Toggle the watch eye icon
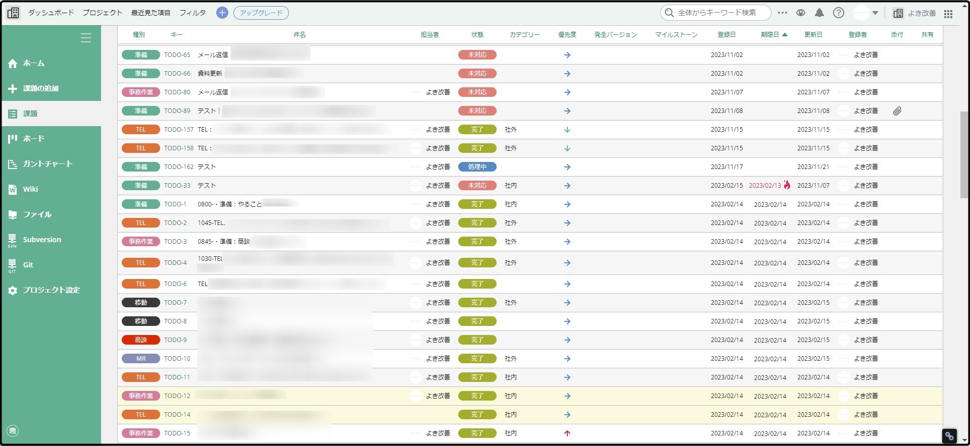 click(x=801, y=13)
